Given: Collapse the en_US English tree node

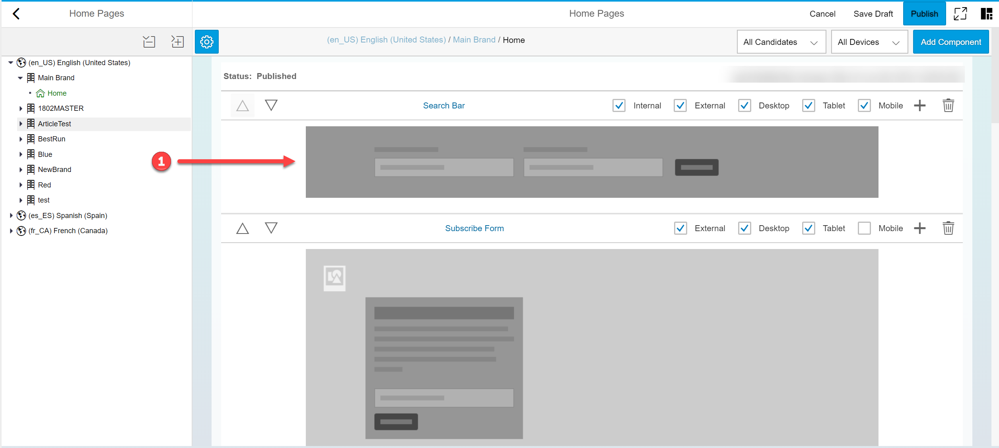Looking at the screenshot, I should click(x=11, y=63).
